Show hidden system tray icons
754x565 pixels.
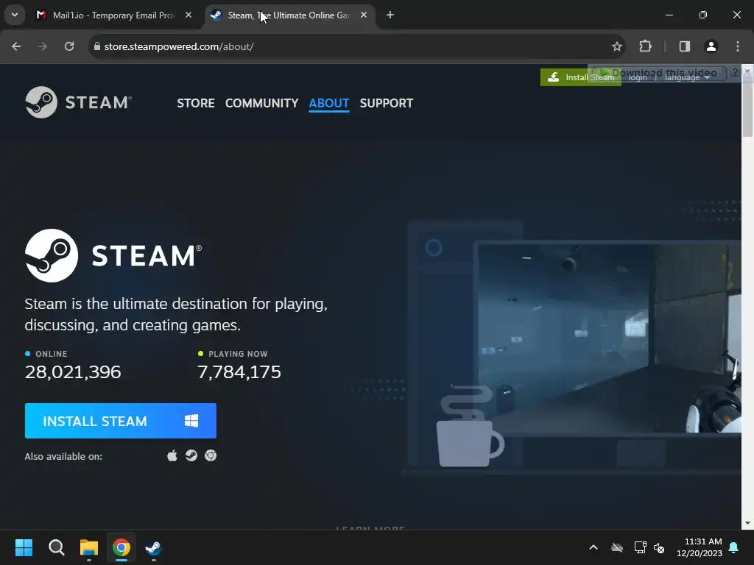(593, 547)
